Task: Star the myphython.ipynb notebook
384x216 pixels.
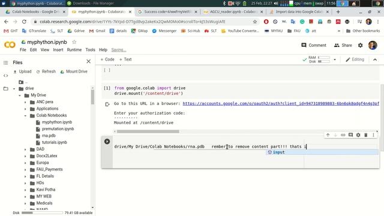Action: 74,42
